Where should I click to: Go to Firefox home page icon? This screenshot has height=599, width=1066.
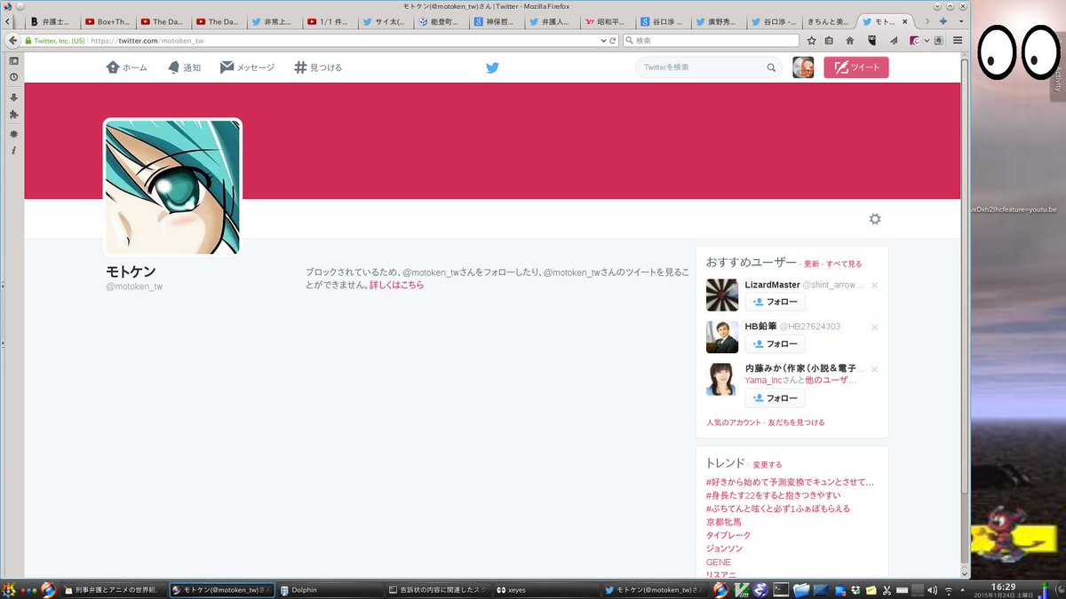pos(850,40)
